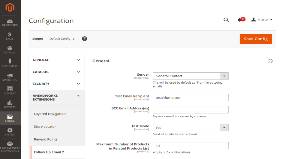Open the Dashboard section
Image resolution: width=283 pixels, height=159 pixels.
coord(10,23)
